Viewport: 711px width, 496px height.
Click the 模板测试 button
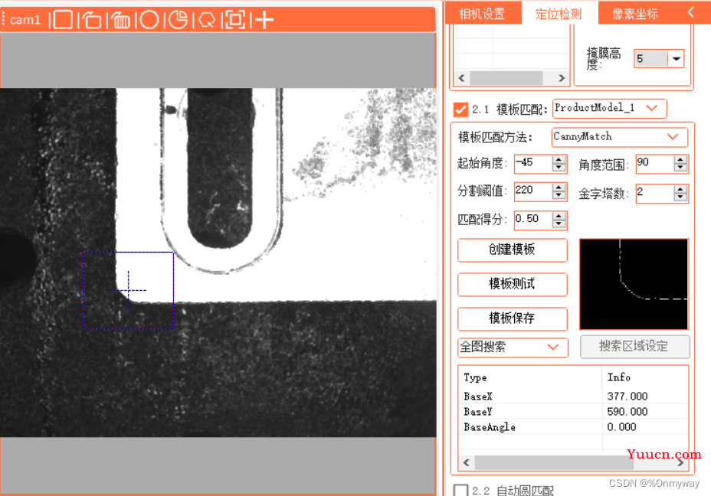tap(513, 285)
